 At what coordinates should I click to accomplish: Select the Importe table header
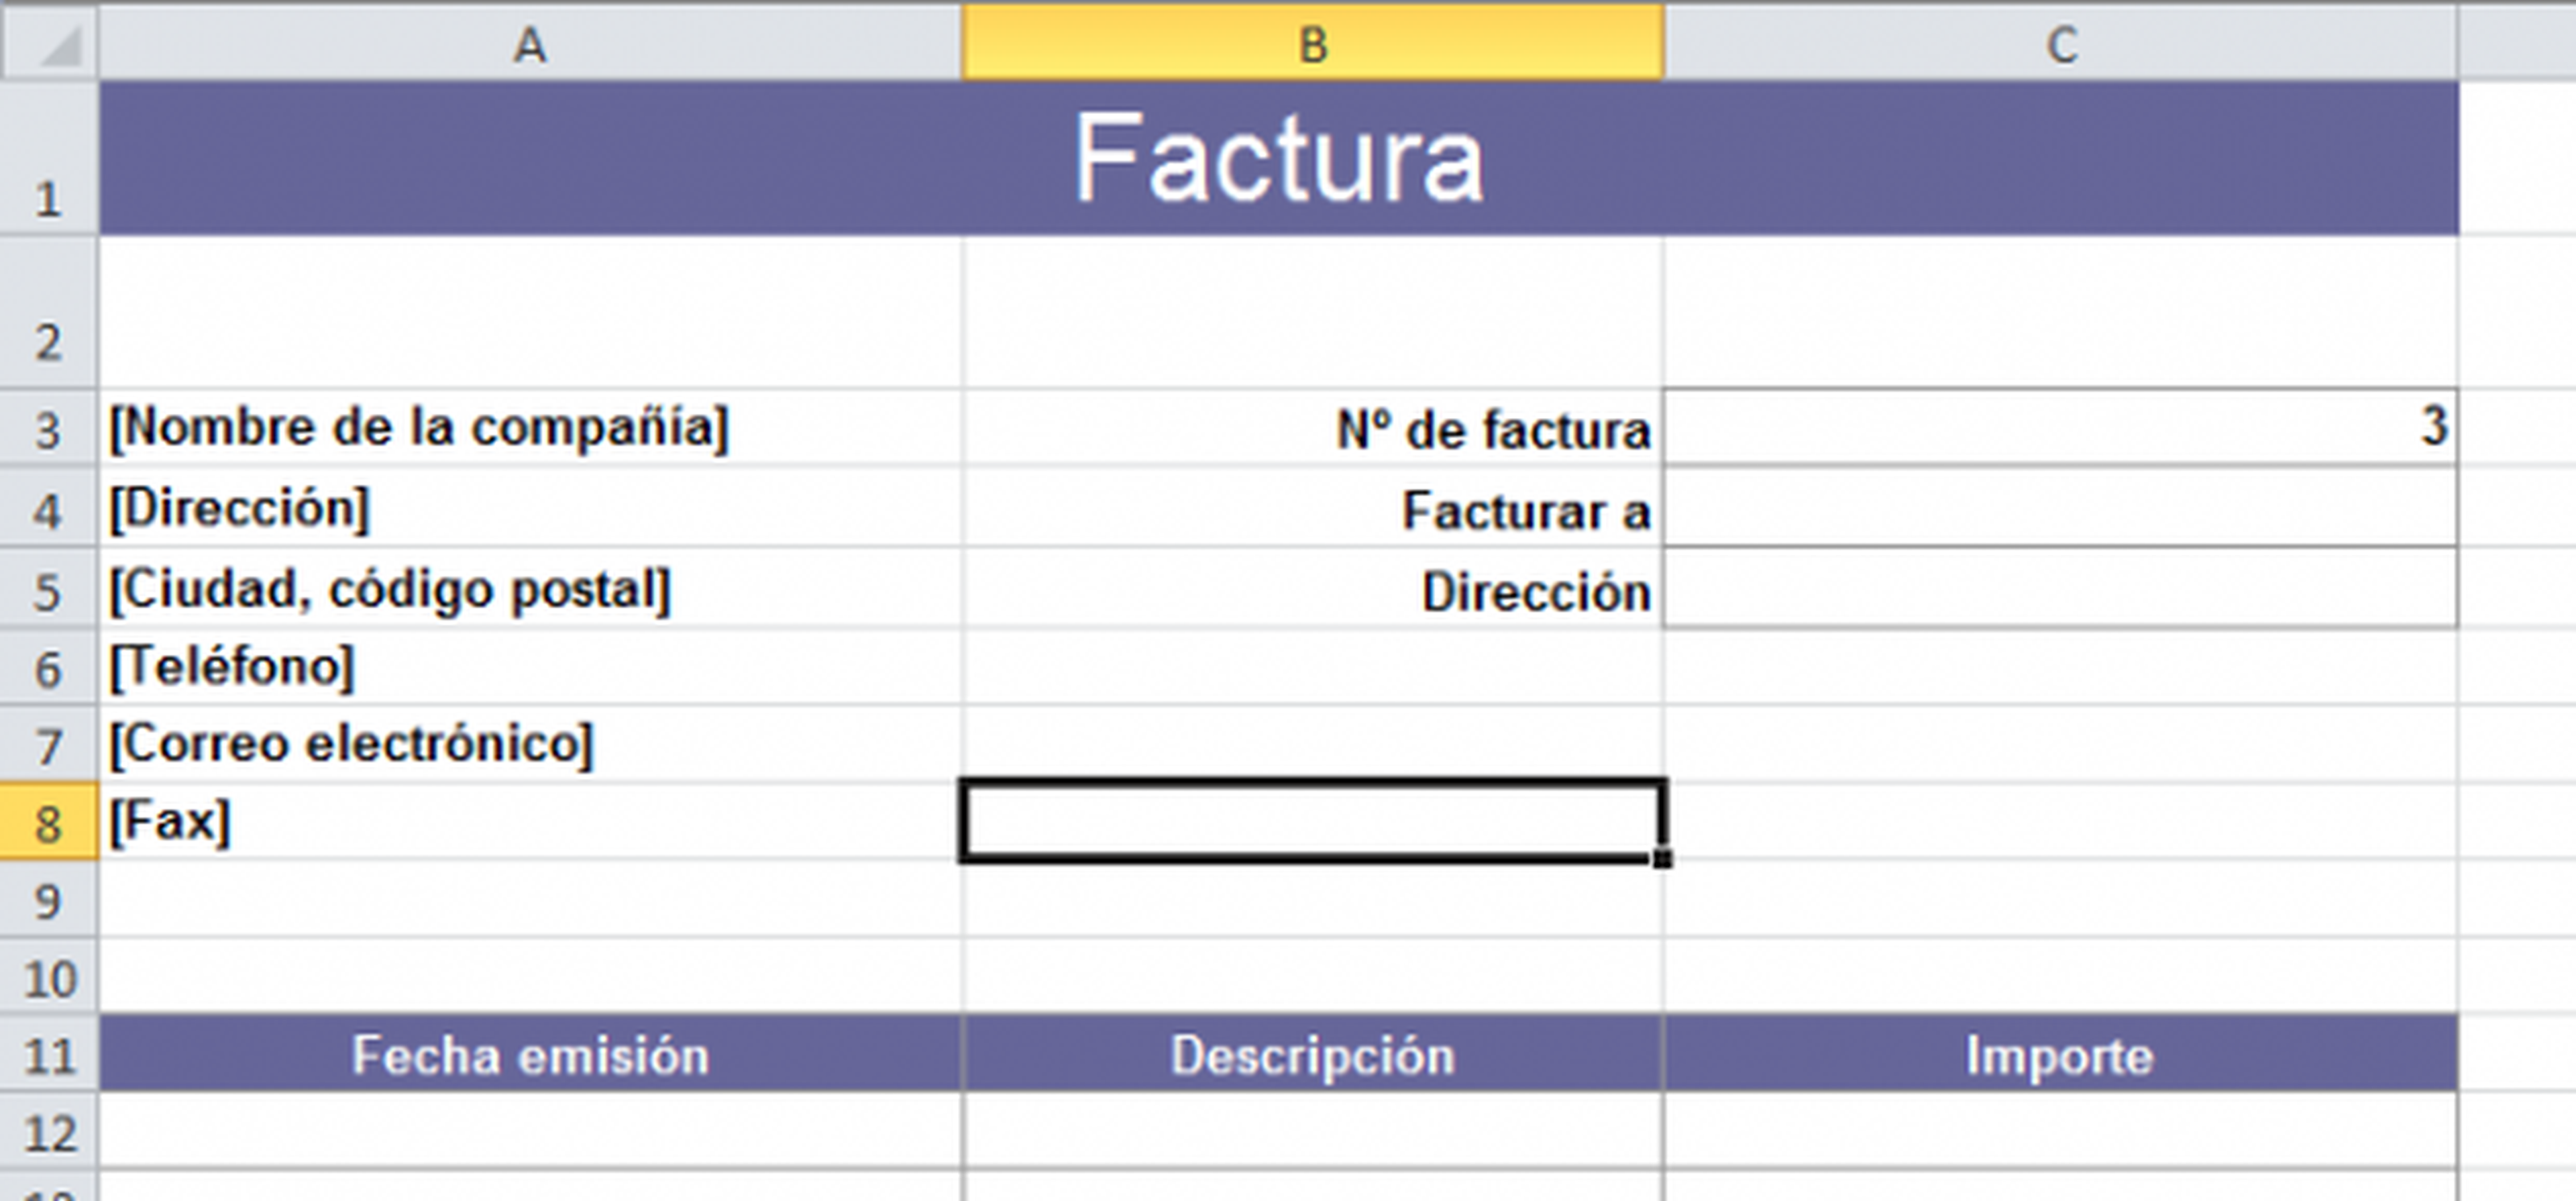(2060, 1055)
